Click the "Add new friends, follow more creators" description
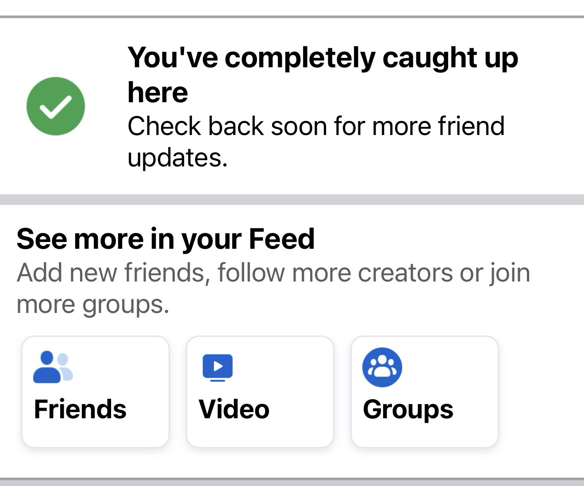This screenshot has width=584, height=486. pos(273,273)
